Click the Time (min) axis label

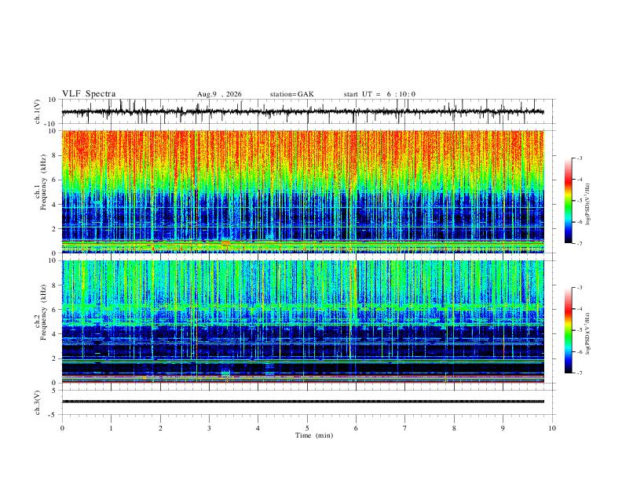coord(314,435)
